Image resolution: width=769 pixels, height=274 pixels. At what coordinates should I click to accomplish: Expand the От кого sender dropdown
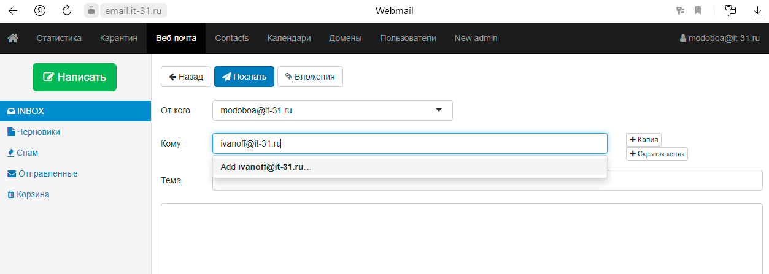tap(333, 110)
